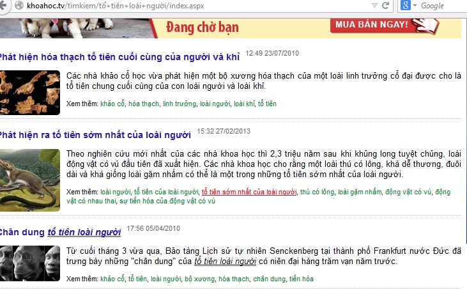
Task: Click the browser back arrow button
Action: click(3, 5)
